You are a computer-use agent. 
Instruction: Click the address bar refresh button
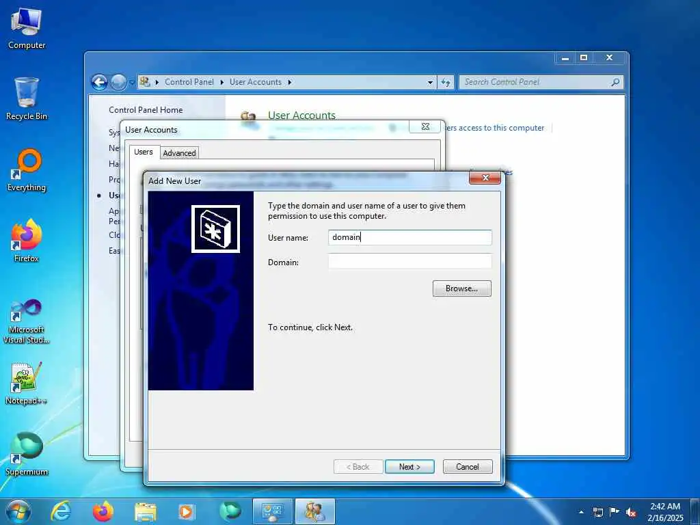[x=446, y=82]
